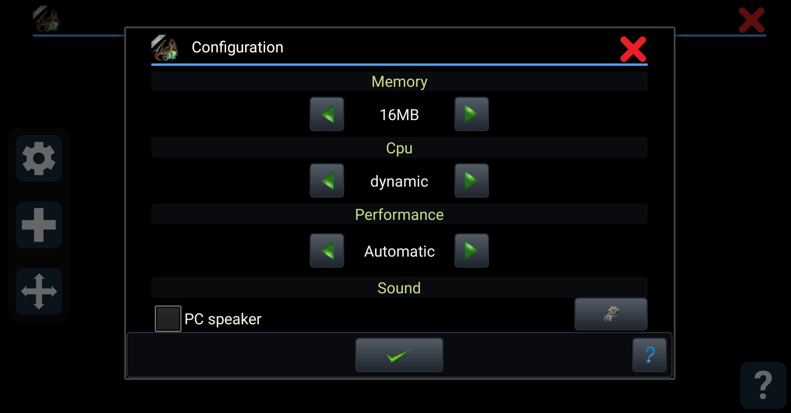This screenshot has width=791, height=413.
Task: Select the four-arrow move icon in sidebar
Action: tap(39, 291)
